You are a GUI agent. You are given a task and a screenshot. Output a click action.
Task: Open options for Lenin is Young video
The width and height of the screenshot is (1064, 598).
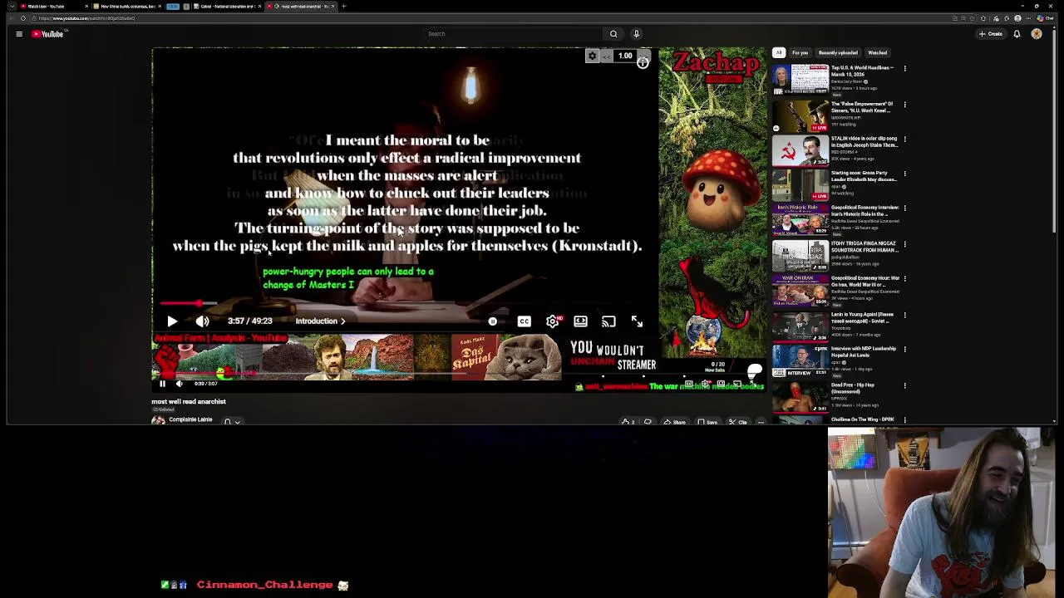tap(905, 316)
